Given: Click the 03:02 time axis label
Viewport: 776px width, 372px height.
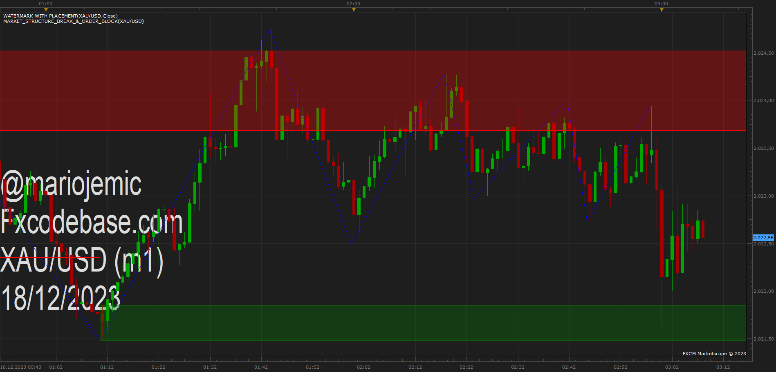Looking at the screenshot, I should point(672,367).
